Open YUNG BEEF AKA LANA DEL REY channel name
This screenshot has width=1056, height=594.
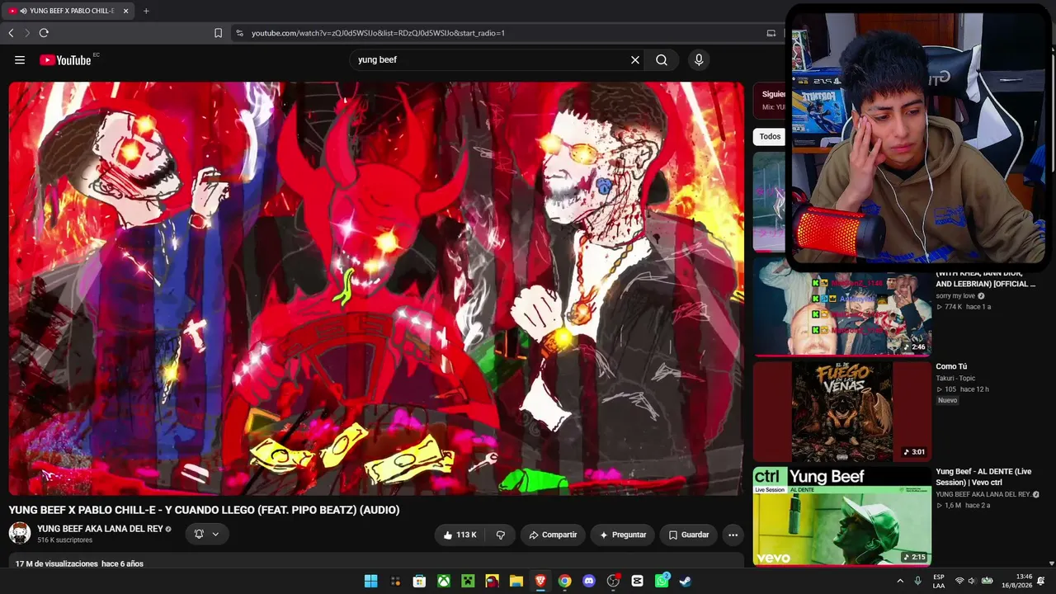(x=100, y=529)
